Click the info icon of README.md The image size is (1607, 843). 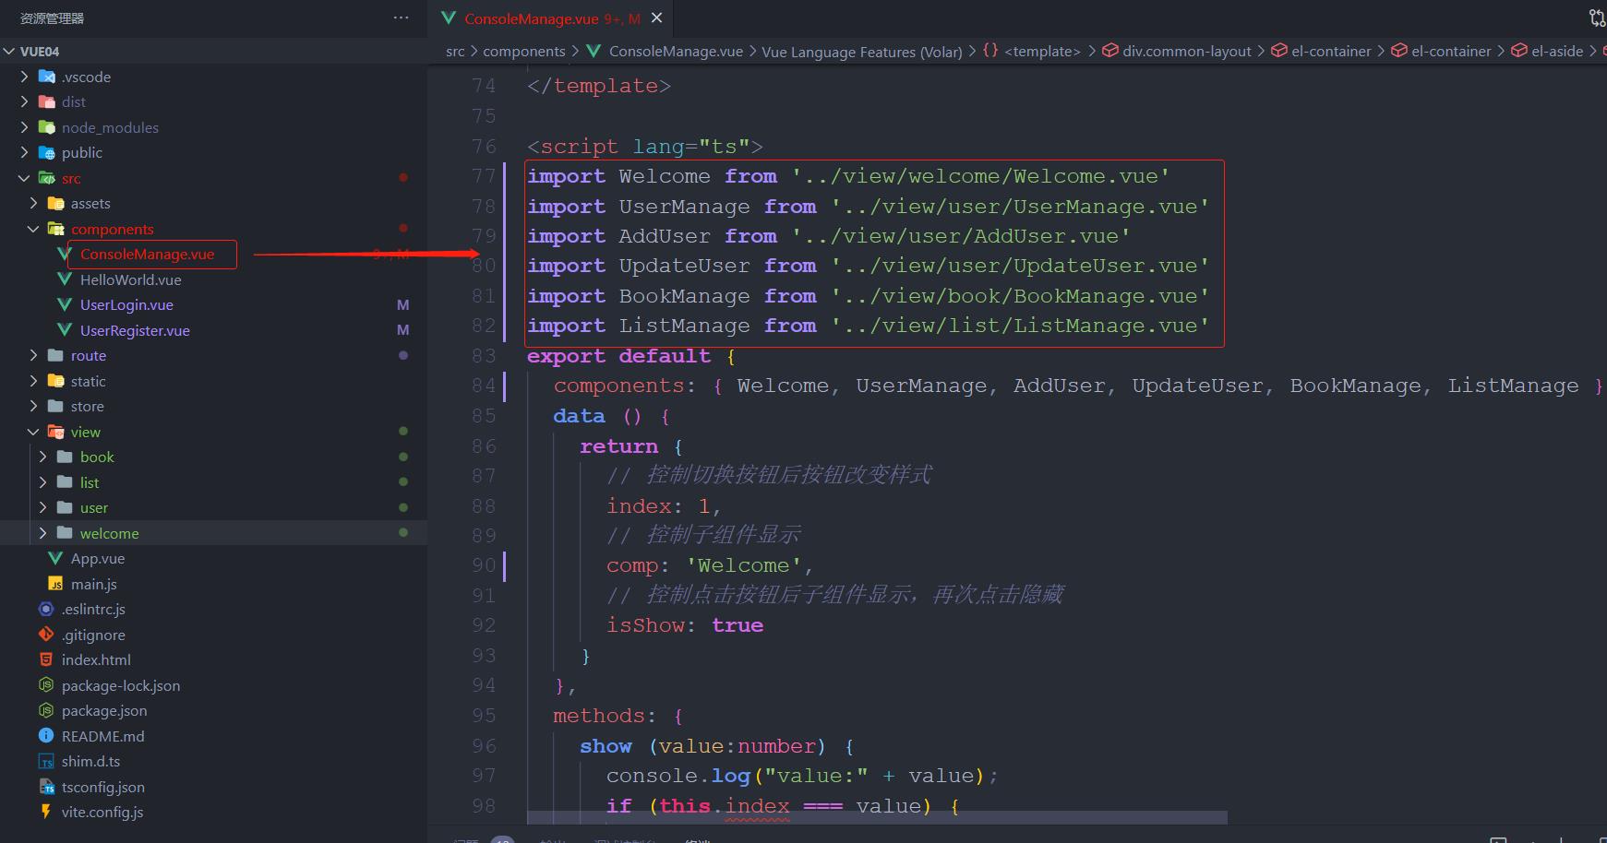46,736
